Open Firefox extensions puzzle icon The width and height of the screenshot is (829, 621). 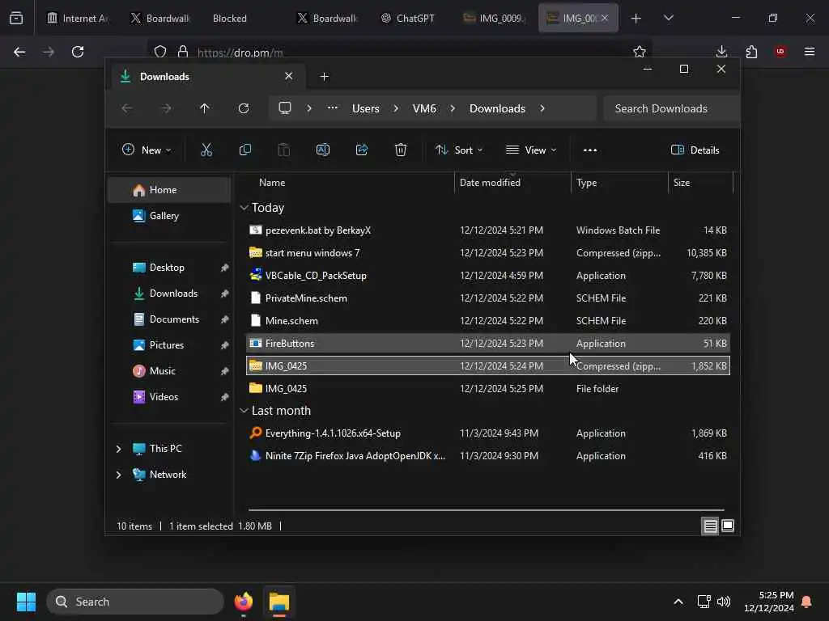pyautogui.click(x=751, y=52)
